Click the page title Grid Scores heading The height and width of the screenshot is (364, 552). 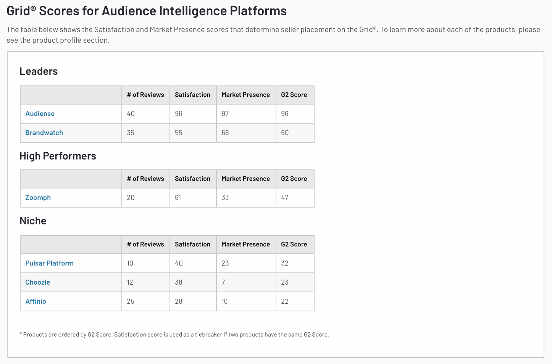point(147,11)
